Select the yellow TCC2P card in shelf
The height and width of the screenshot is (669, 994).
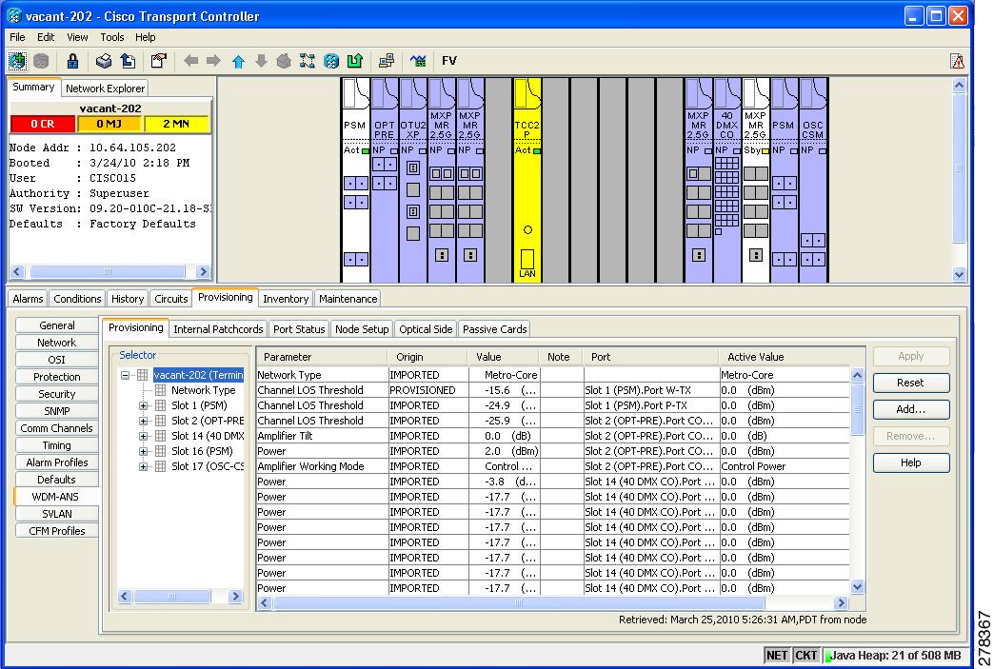[x=527, y=180]
